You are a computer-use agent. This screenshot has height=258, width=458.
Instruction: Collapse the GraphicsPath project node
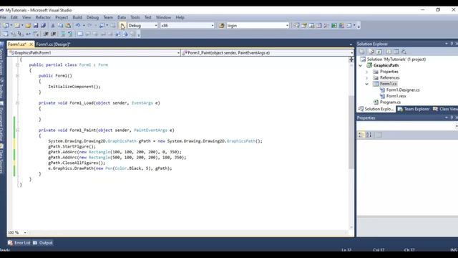click(x=361, y=65)
